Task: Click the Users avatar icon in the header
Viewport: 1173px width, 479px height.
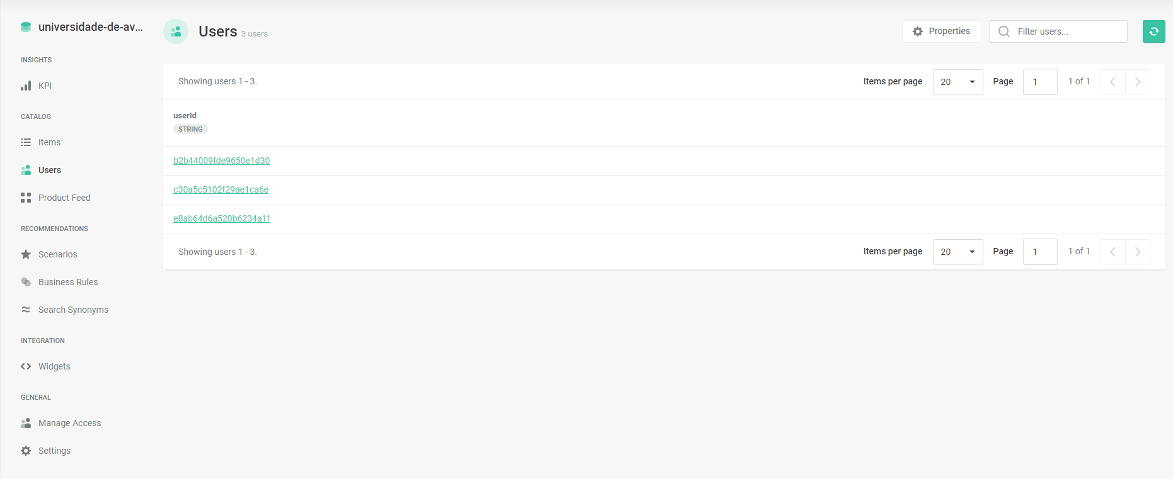Action: pyautogui.click(x=176, y=31)
